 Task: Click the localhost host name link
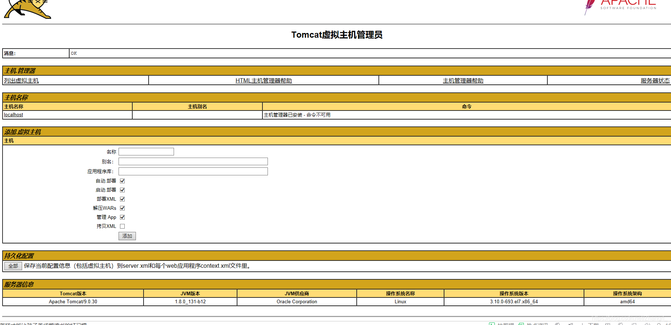click(x=13, y=115)
